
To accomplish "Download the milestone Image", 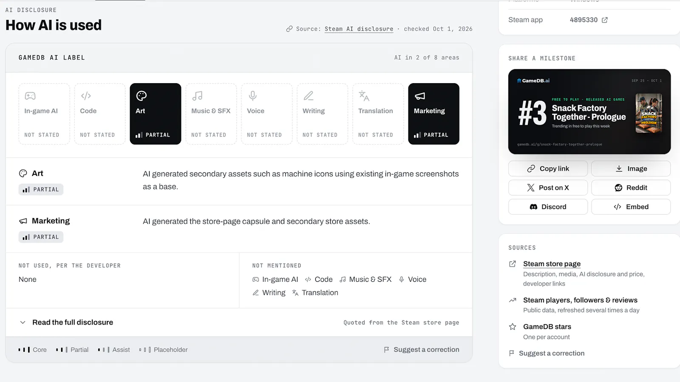I will pyautogui.click(x=631, y=169).
